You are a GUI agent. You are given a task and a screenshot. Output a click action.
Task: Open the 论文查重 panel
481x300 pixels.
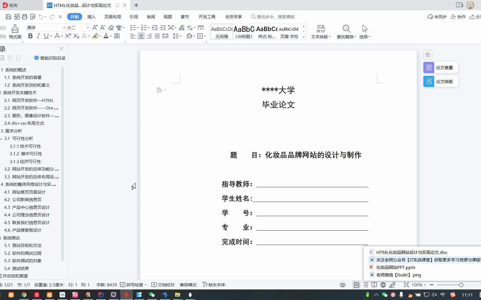pyautogui.click(x=440, y=67)
